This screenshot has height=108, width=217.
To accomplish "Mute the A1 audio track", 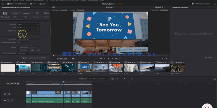I will click(12, 100).
